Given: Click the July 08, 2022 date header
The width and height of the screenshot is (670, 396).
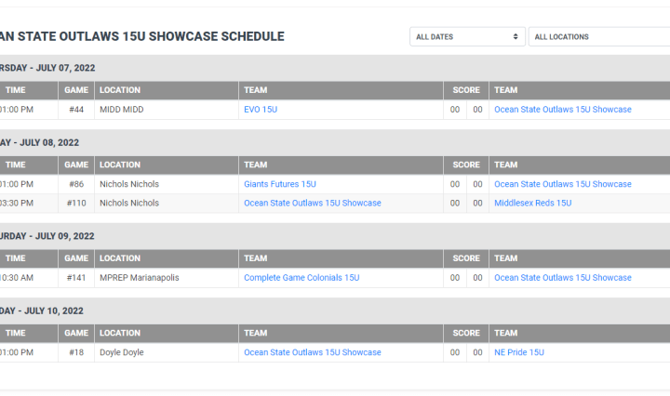Looking at the screenshot, I should tap(42, 143).
